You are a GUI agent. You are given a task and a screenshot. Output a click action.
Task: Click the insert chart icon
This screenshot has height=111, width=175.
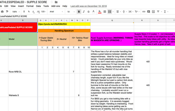[153, 12]
